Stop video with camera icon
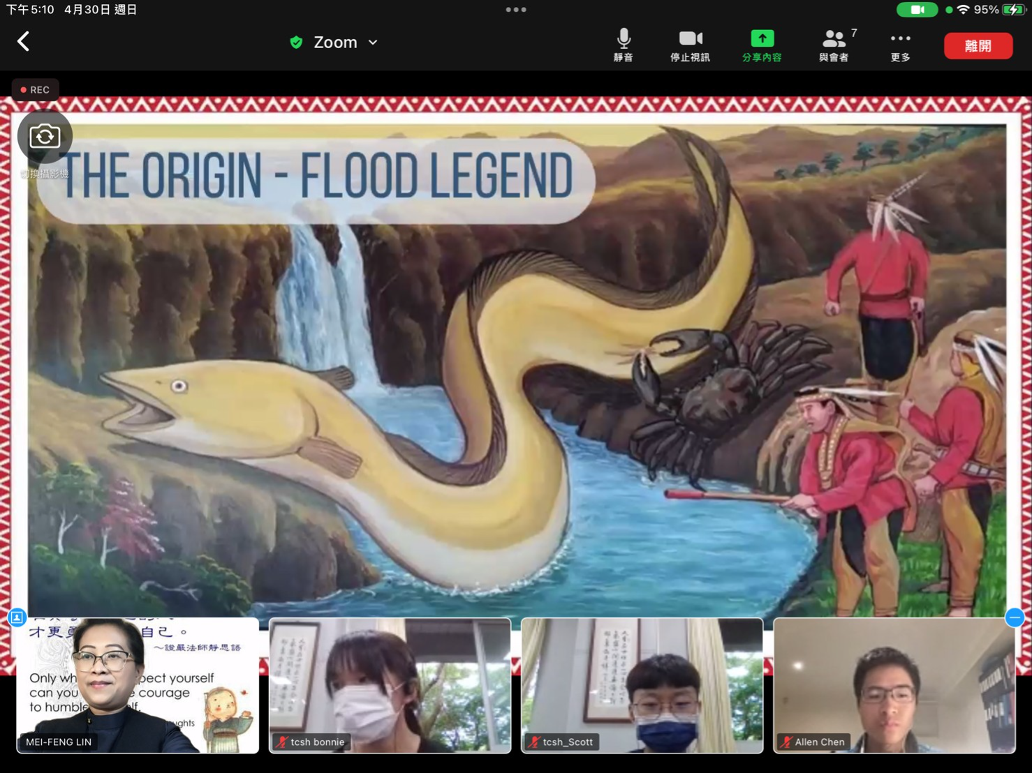 [x=690, y=45]
